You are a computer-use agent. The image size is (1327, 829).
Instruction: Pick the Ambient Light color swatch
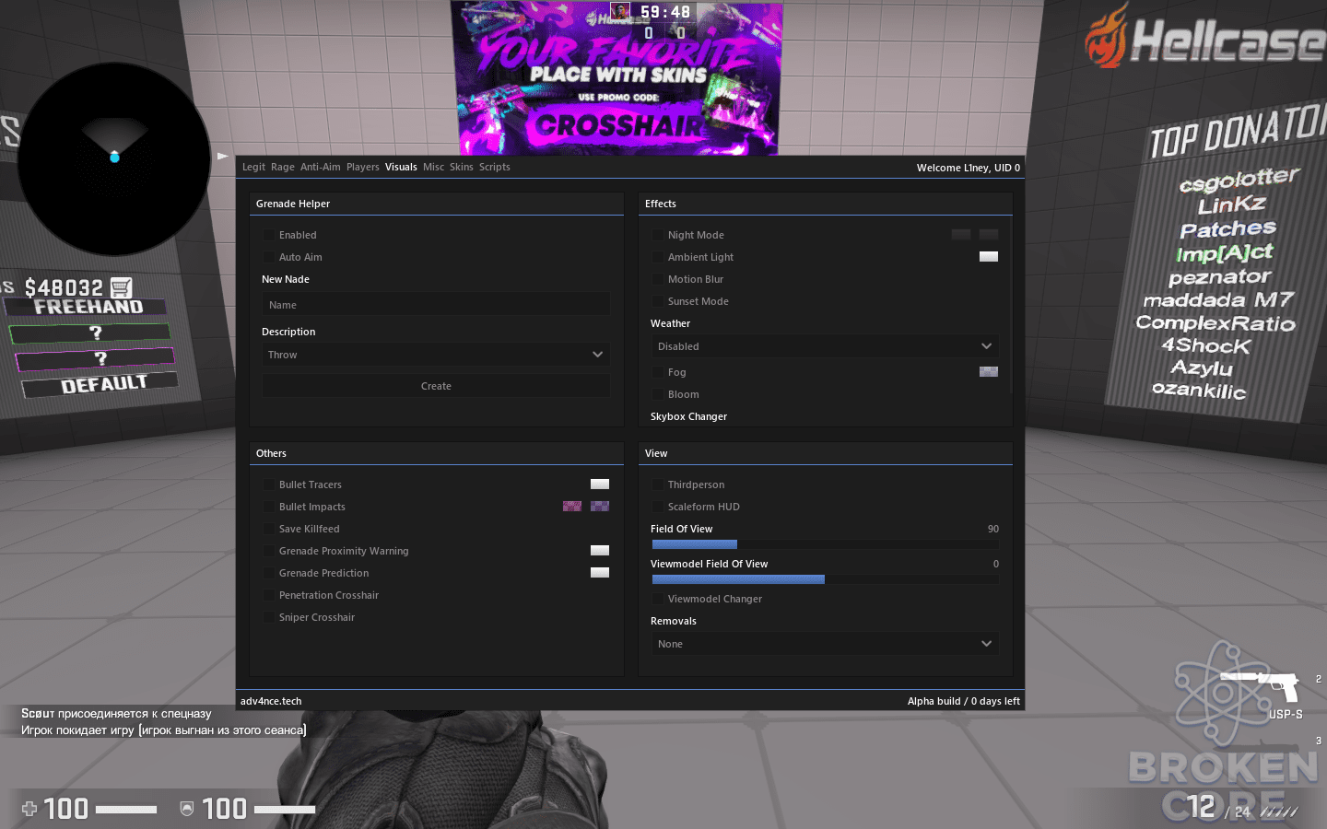coord(989,257)
